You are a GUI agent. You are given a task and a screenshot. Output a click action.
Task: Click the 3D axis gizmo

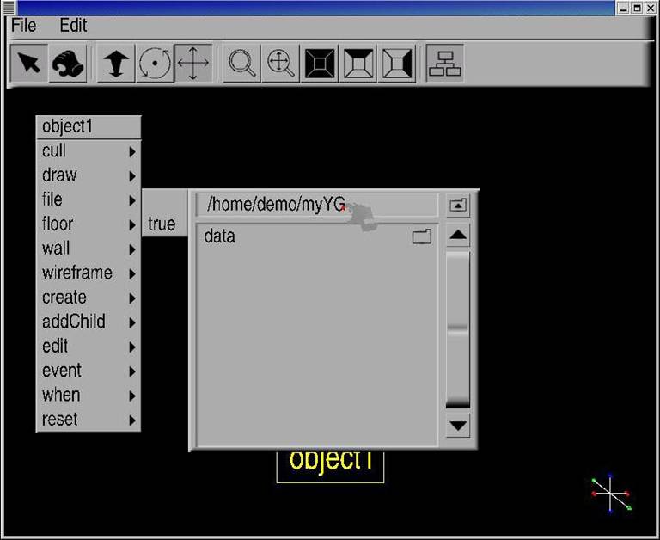[611, 493]
